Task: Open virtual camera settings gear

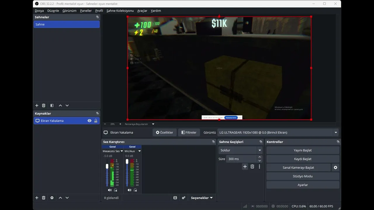Action: tap(335, 168)
